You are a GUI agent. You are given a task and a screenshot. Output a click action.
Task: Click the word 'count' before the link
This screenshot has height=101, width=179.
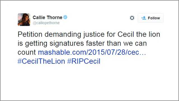coord(27,52)
